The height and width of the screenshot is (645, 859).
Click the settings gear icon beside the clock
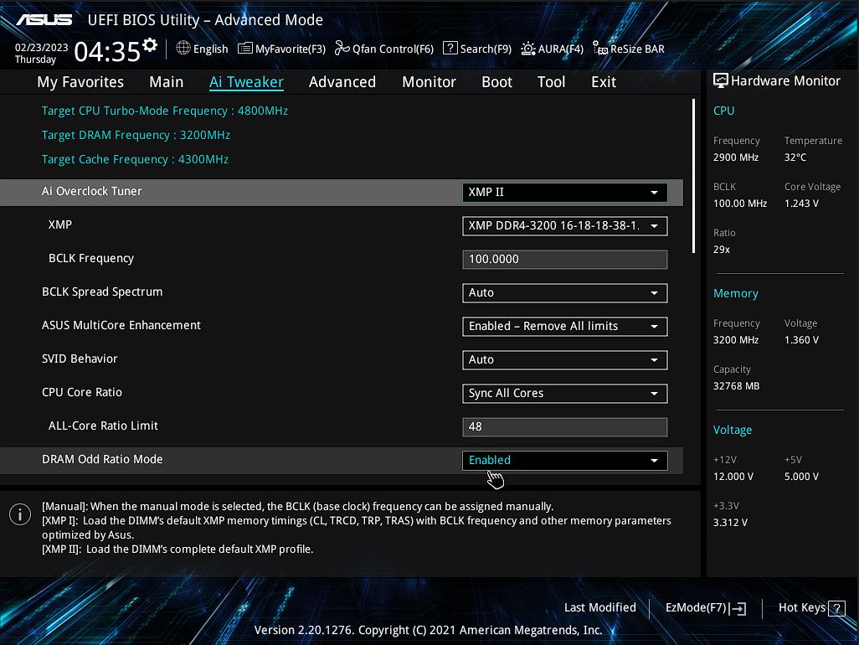pyautogui.click(x=150, y=44)
